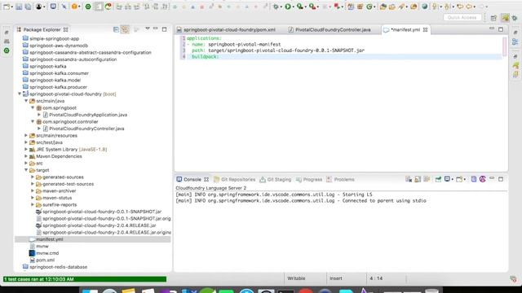Viewport: 522px width, 293px height.
Task: Expand the src/main/resources folder
Action: click(x=26, y=136)
